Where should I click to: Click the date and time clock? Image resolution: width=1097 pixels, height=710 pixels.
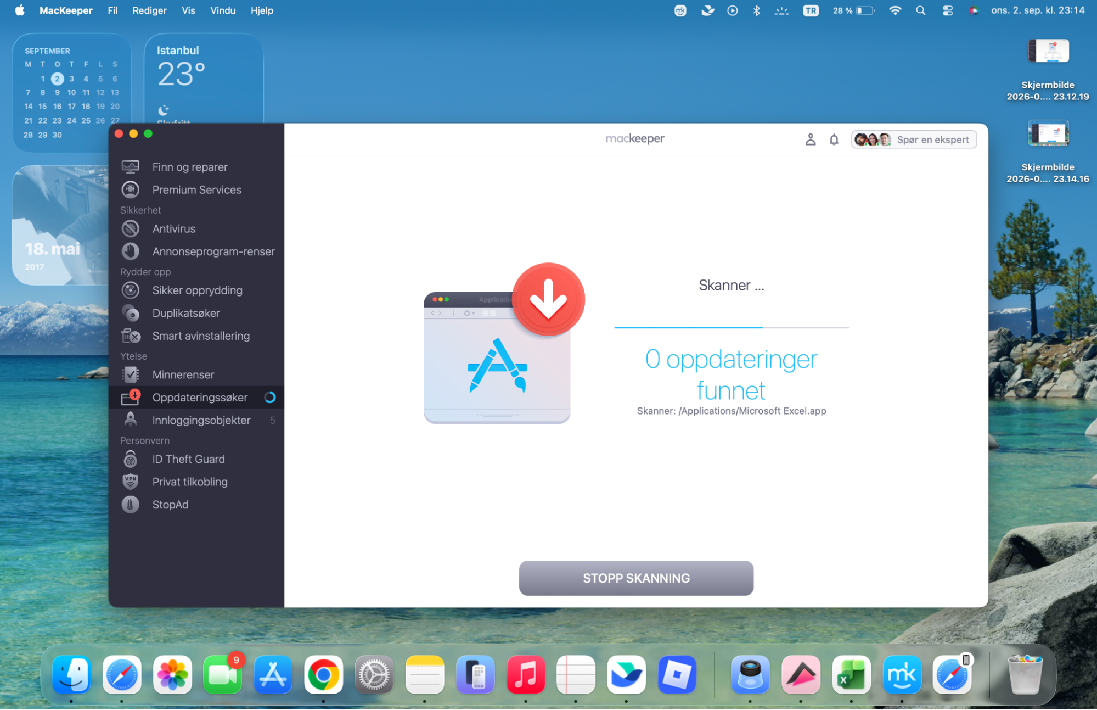[x=1038, y=10]
